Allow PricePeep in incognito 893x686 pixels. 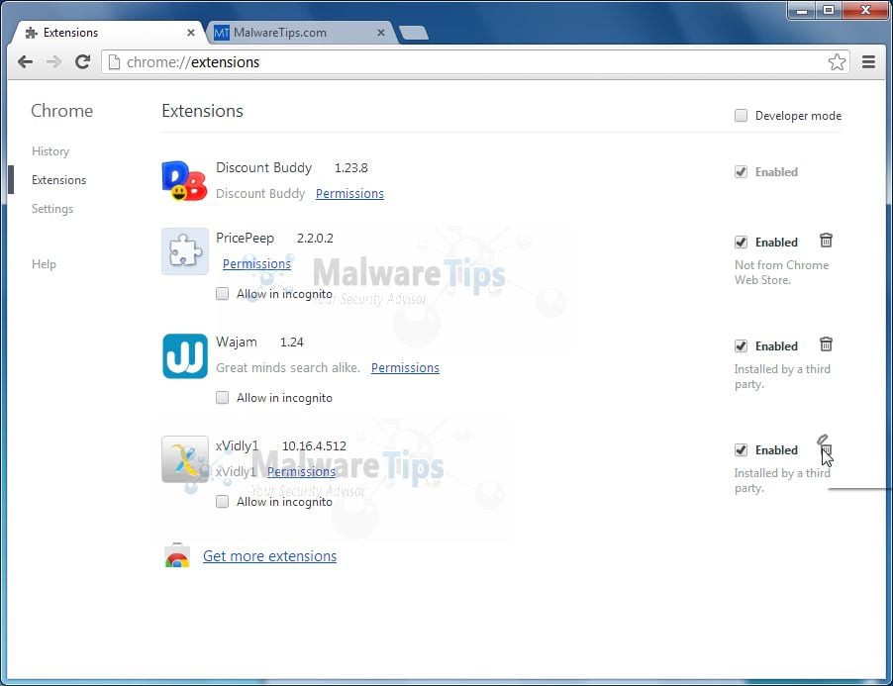click(x=222, y=294)
